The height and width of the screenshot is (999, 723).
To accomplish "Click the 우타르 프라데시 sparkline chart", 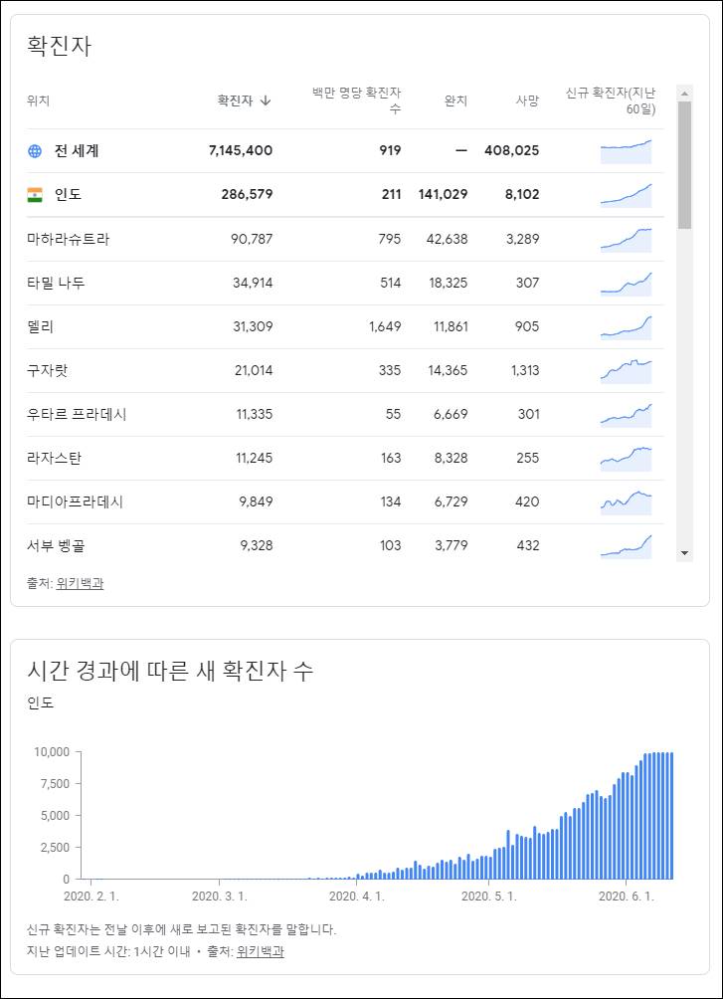I will click(627, 415).
